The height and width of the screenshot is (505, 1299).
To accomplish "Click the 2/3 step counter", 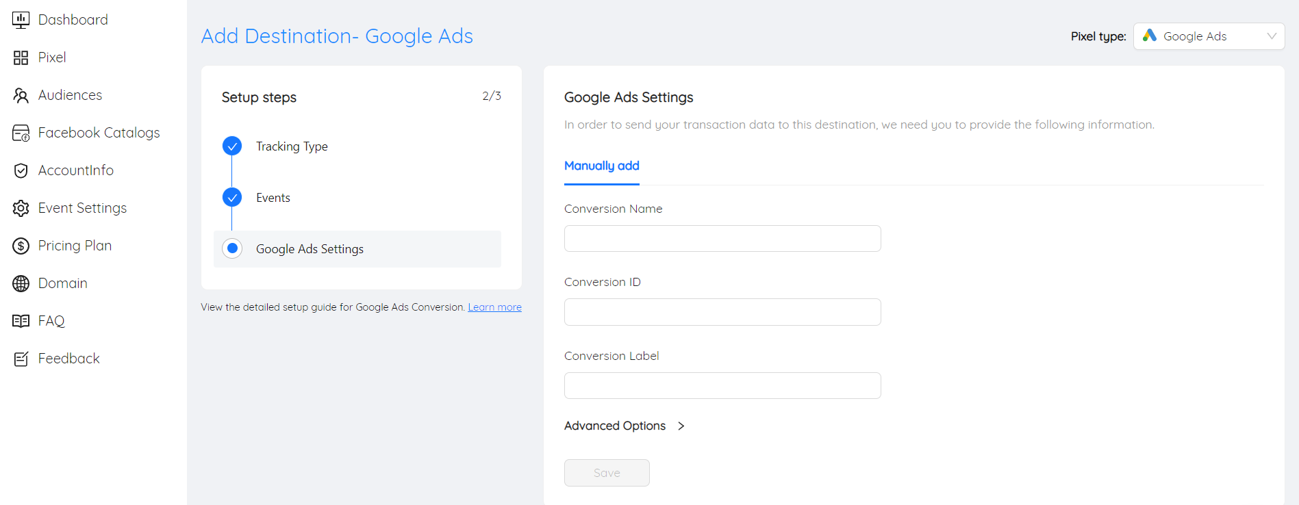I will tap(492, 96).
